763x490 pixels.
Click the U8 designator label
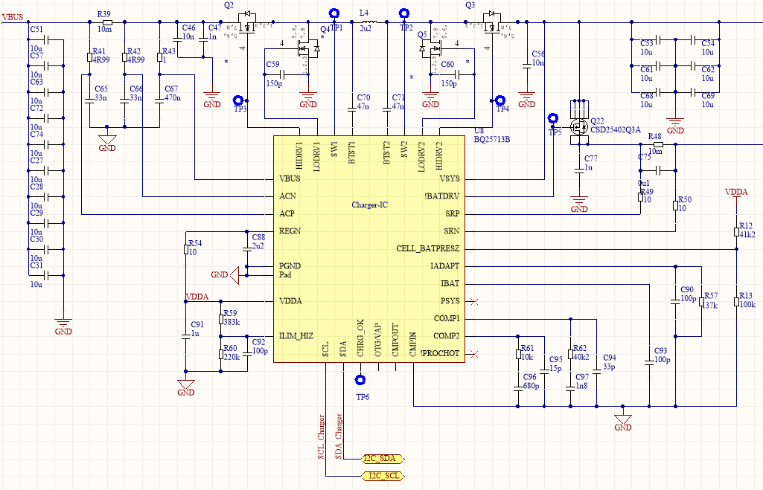[x=479, y=131]
